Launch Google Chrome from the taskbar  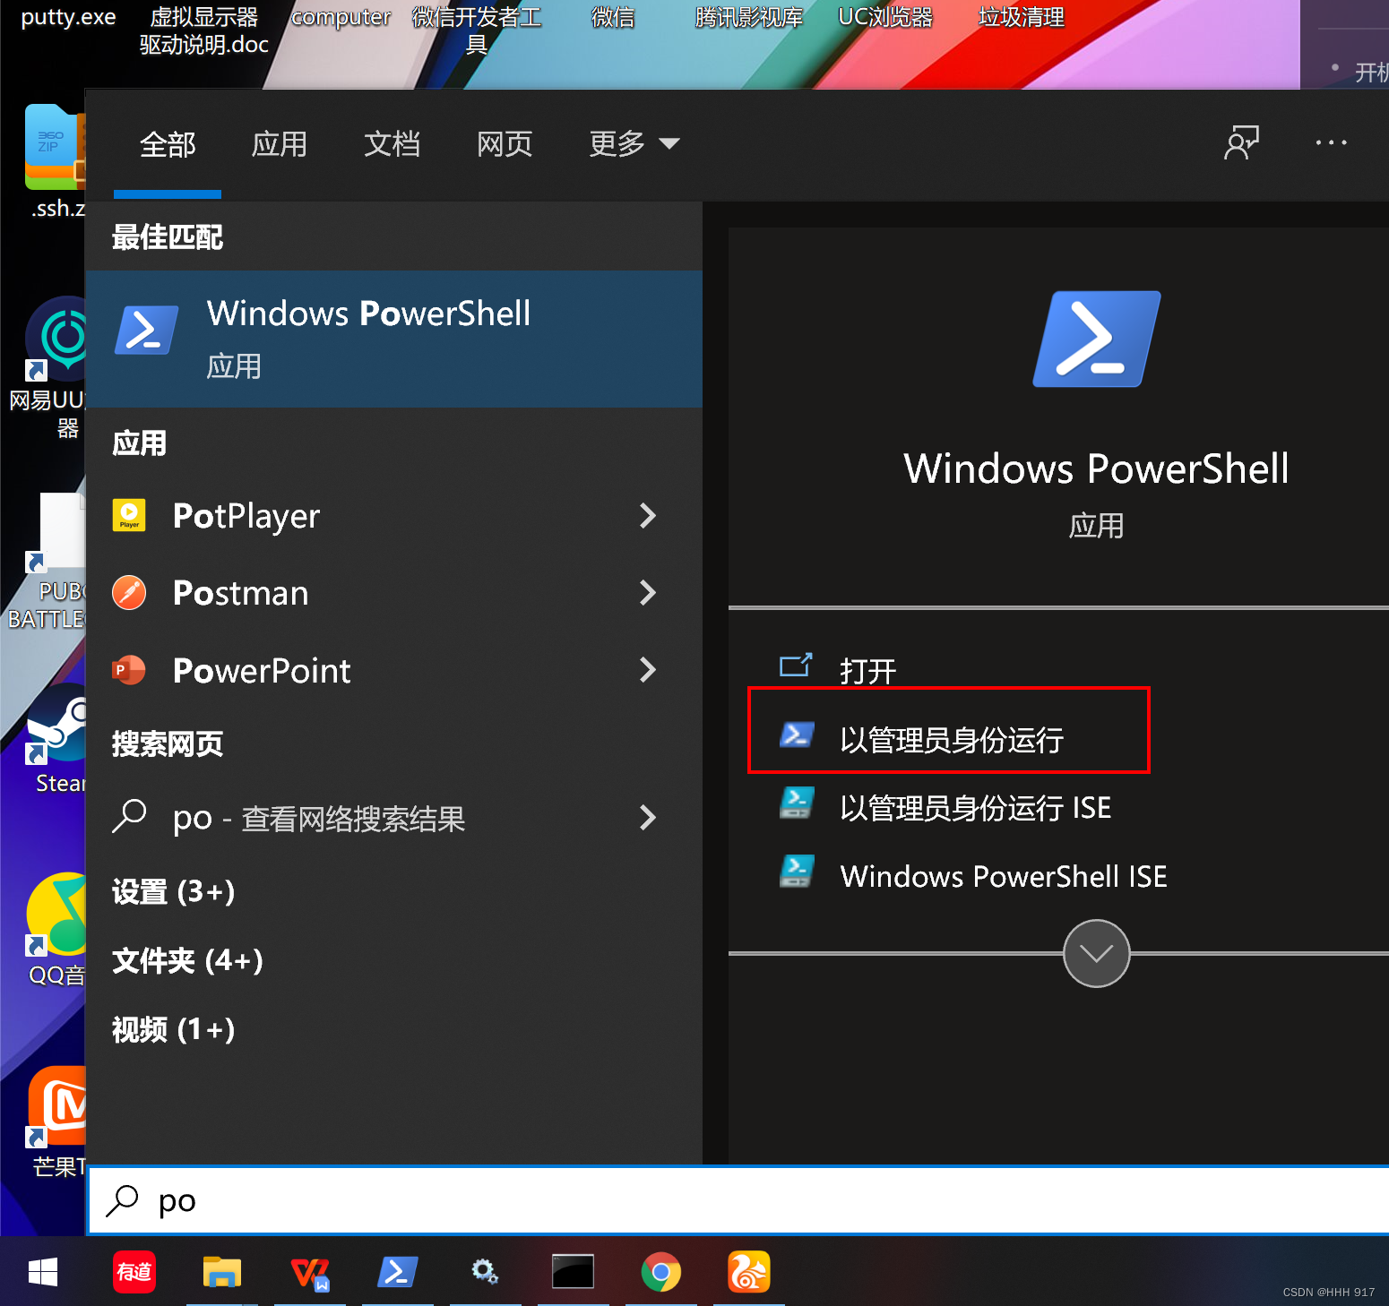coord(661,1272)
